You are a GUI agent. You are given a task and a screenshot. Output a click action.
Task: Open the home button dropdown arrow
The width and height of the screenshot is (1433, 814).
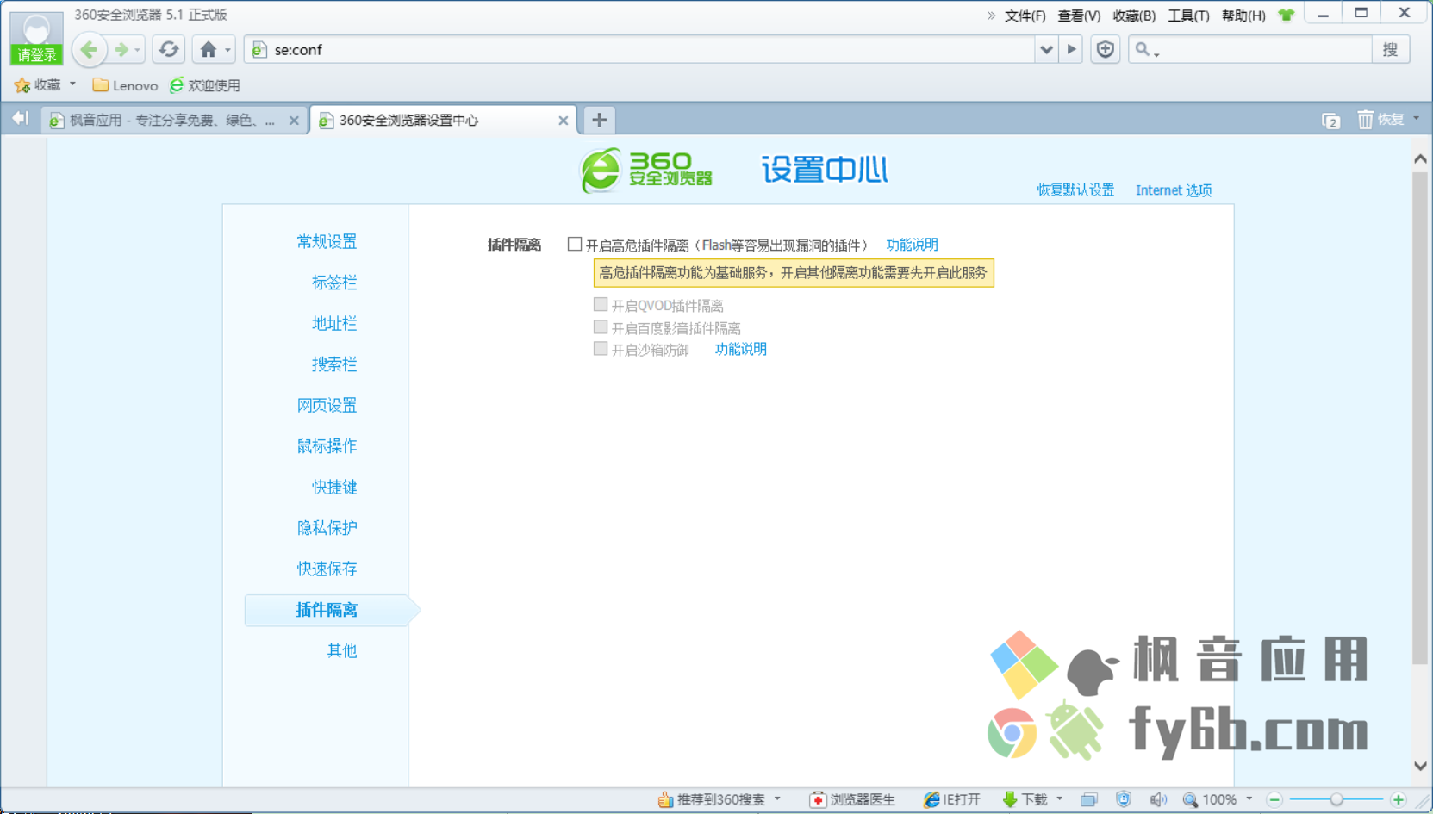(x=227, y=50)
